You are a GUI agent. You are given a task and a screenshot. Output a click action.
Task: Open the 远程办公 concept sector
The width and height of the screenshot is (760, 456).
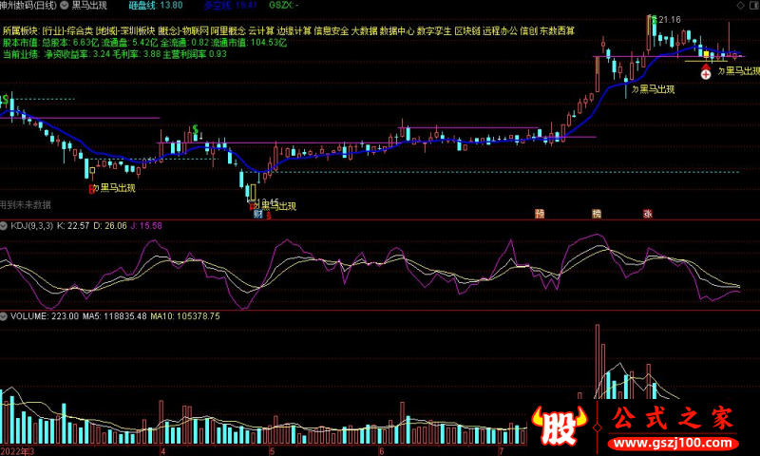(501, 31)
